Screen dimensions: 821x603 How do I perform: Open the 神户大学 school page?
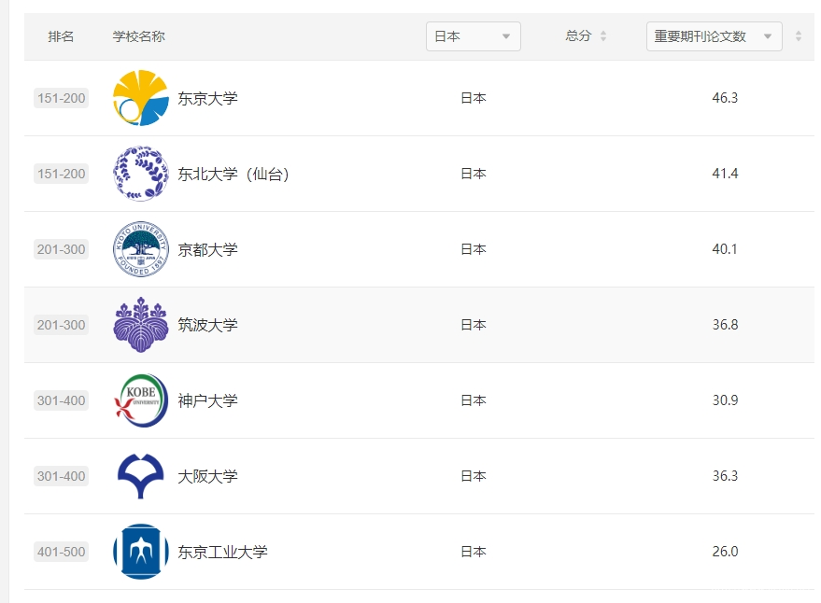click(x=207, y=401)
